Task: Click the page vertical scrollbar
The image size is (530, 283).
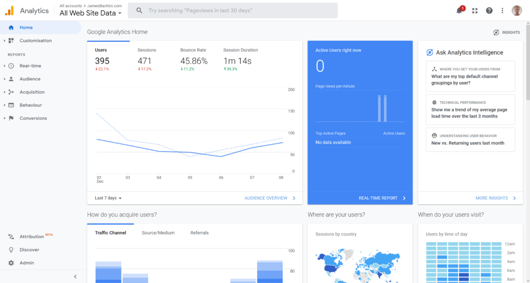Action: 527,62
